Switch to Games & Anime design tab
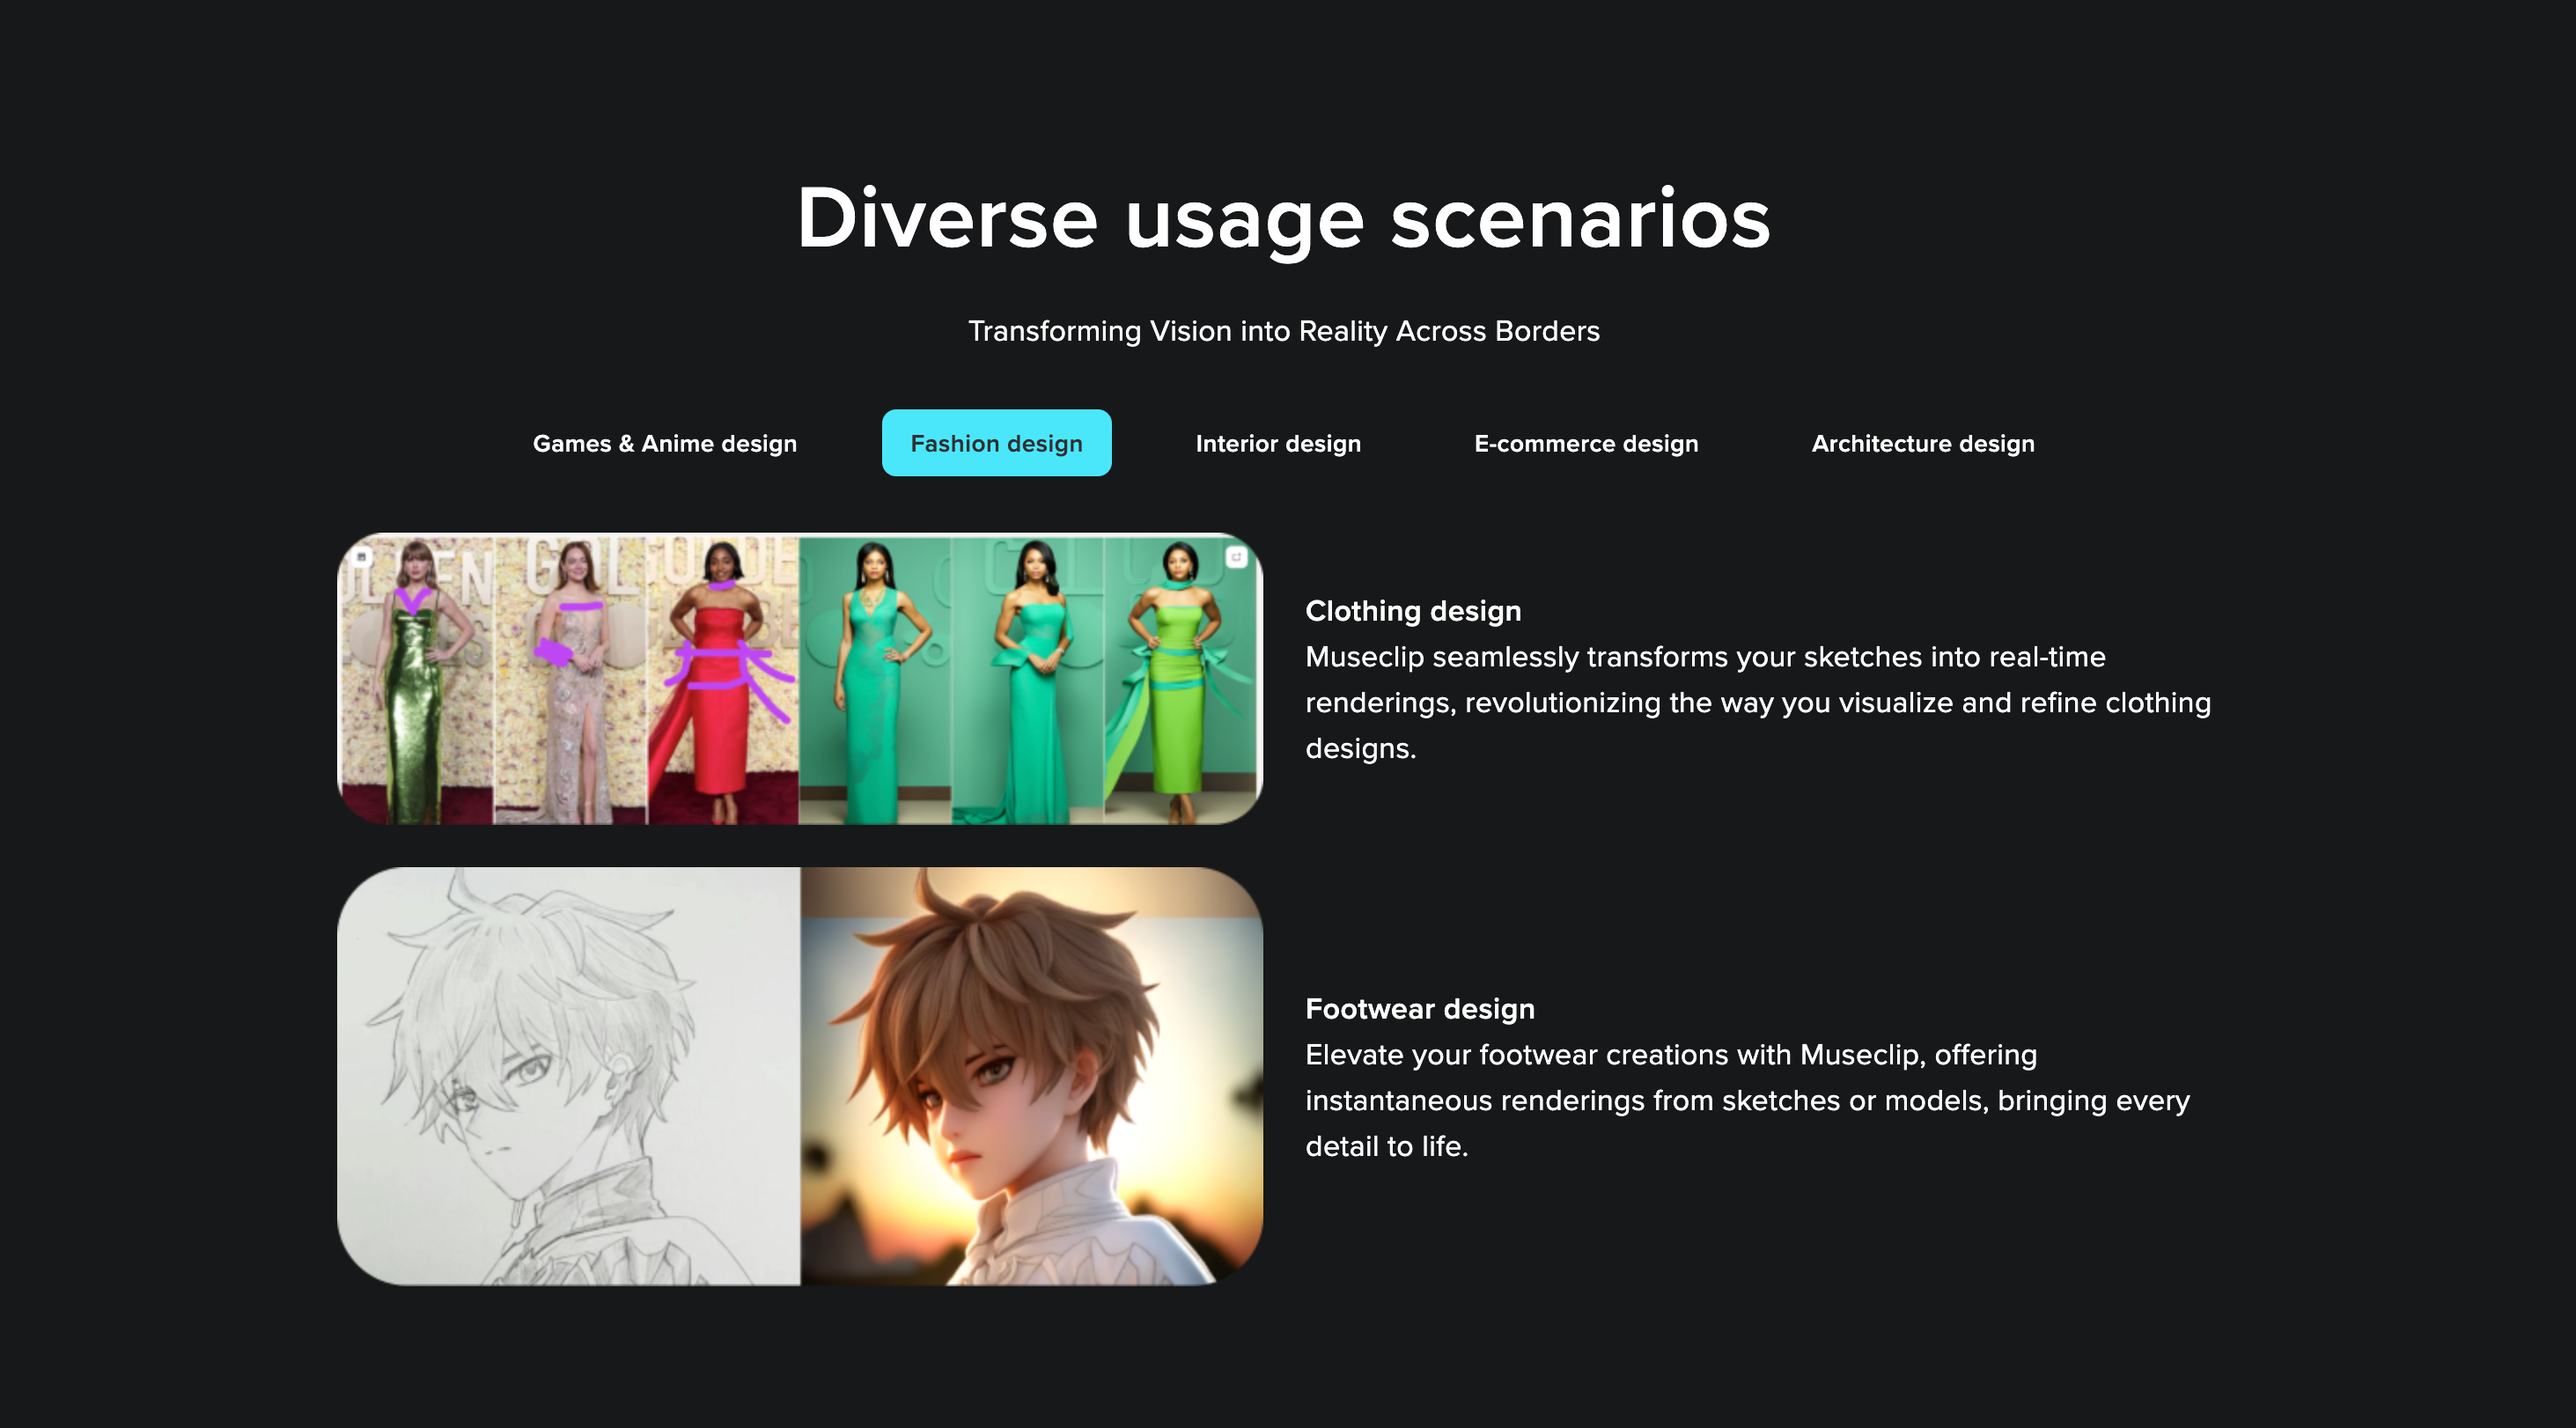This screenshot has height=1428, width=2576. click(x=664, y=443)
